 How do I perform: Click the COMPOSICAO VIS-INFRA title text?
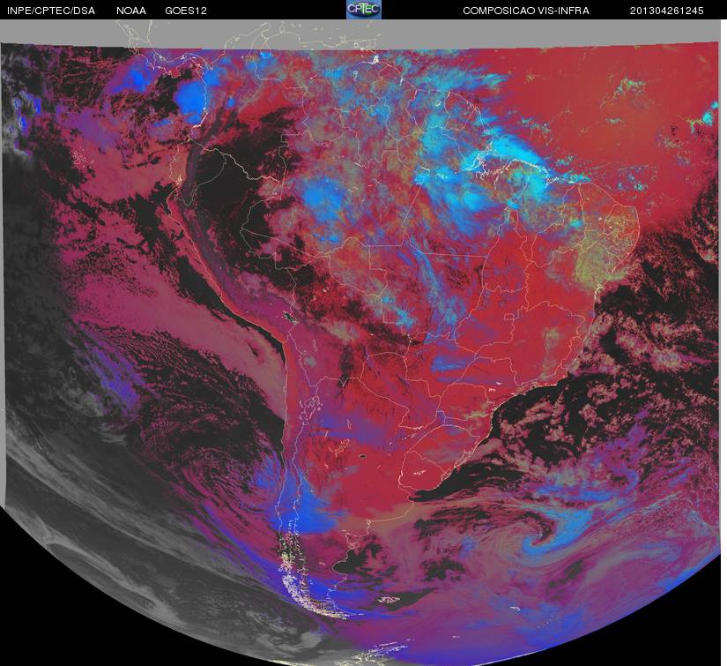pyautogui.click(x=526, y=11)
